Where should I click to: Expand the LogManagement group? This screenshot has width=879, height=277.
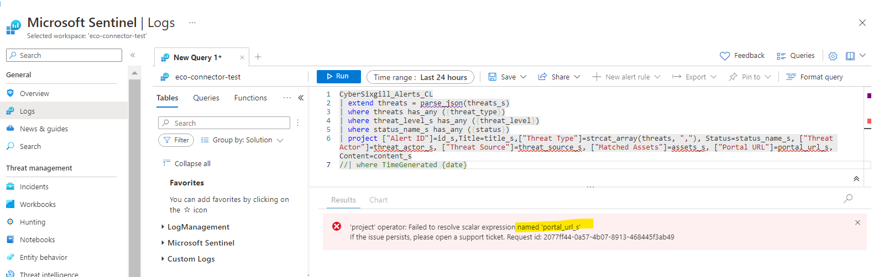195,227
